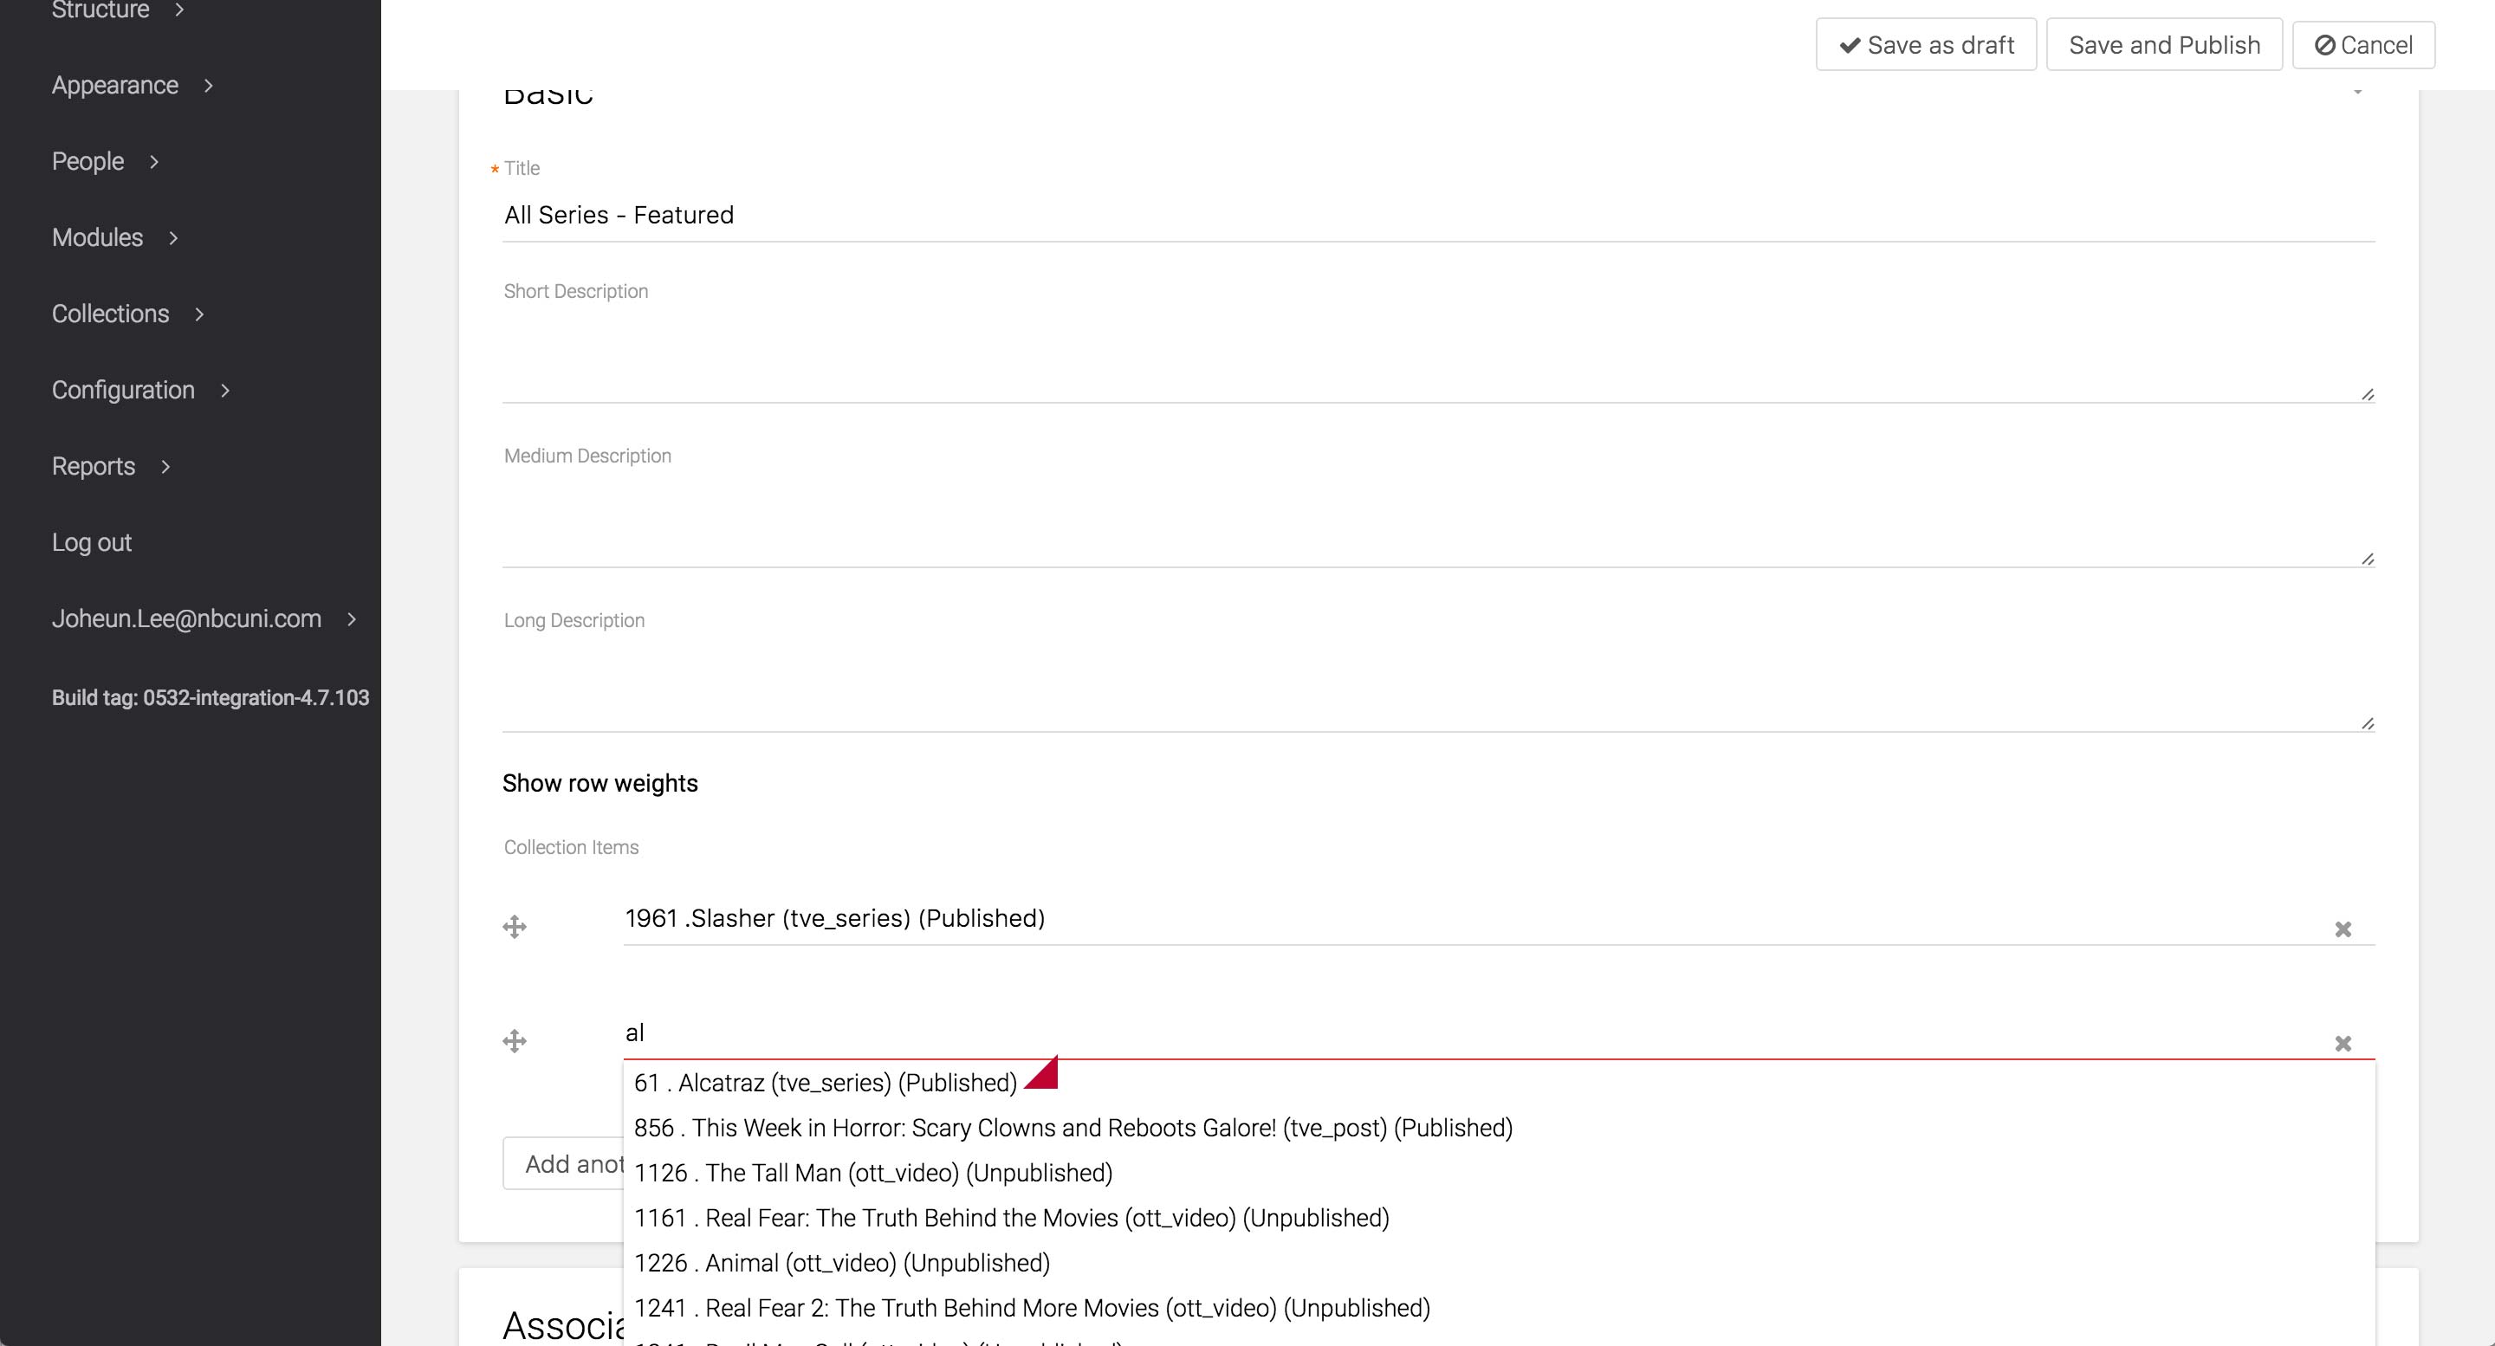Click into the Title input field
Screen dimensions: 2495x1346
click(x=1437, y=215)
